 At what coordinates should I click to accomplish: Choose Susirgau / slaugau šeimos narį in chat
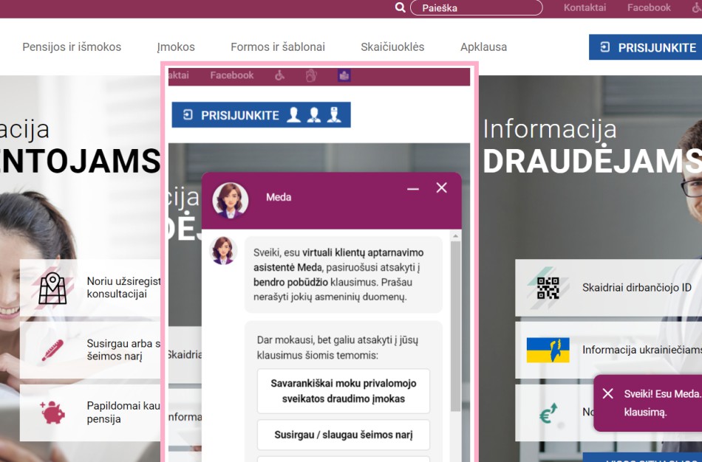[x=344, y=435]
